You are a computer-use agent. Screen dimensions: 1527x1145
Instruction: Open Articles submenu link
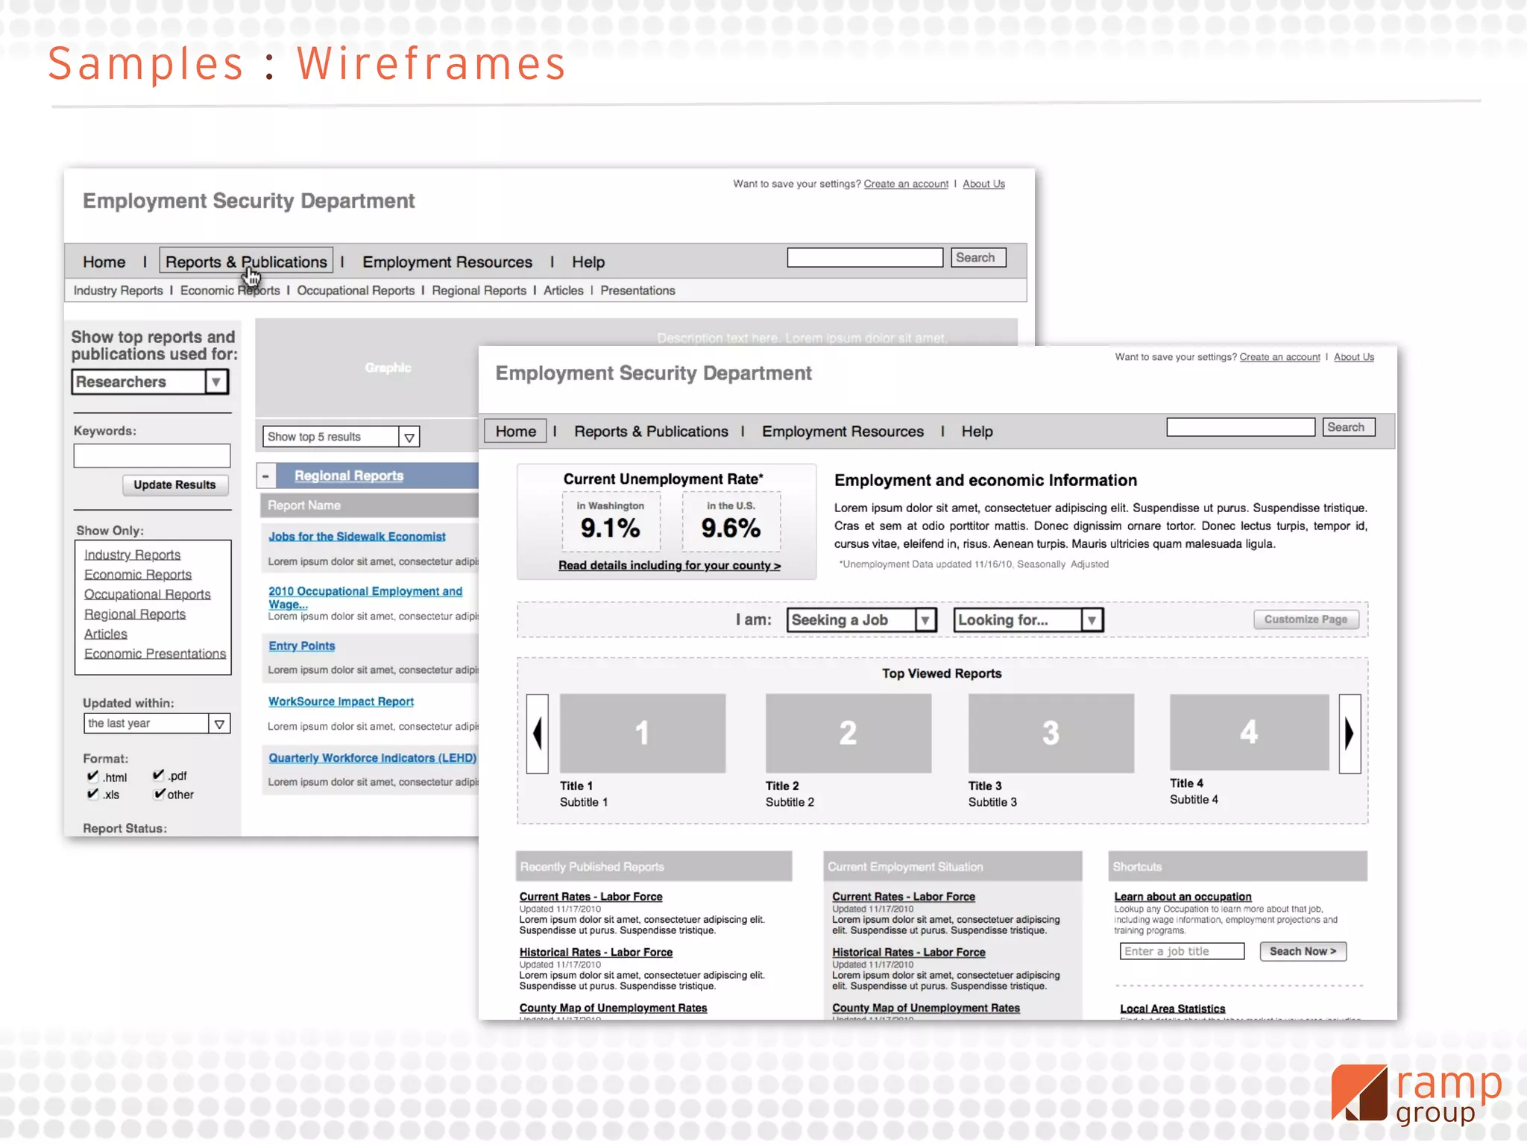[563, 291]
